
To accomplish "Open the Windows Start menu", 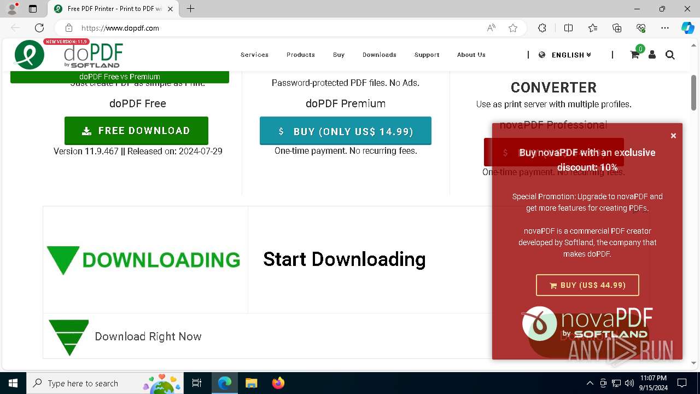I will tap(13, 383).
